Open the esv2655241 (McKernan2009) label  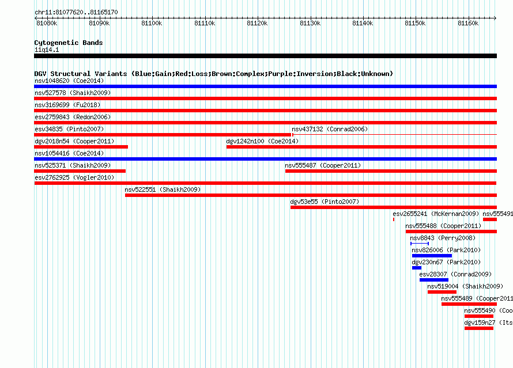[x=436, y=214]
